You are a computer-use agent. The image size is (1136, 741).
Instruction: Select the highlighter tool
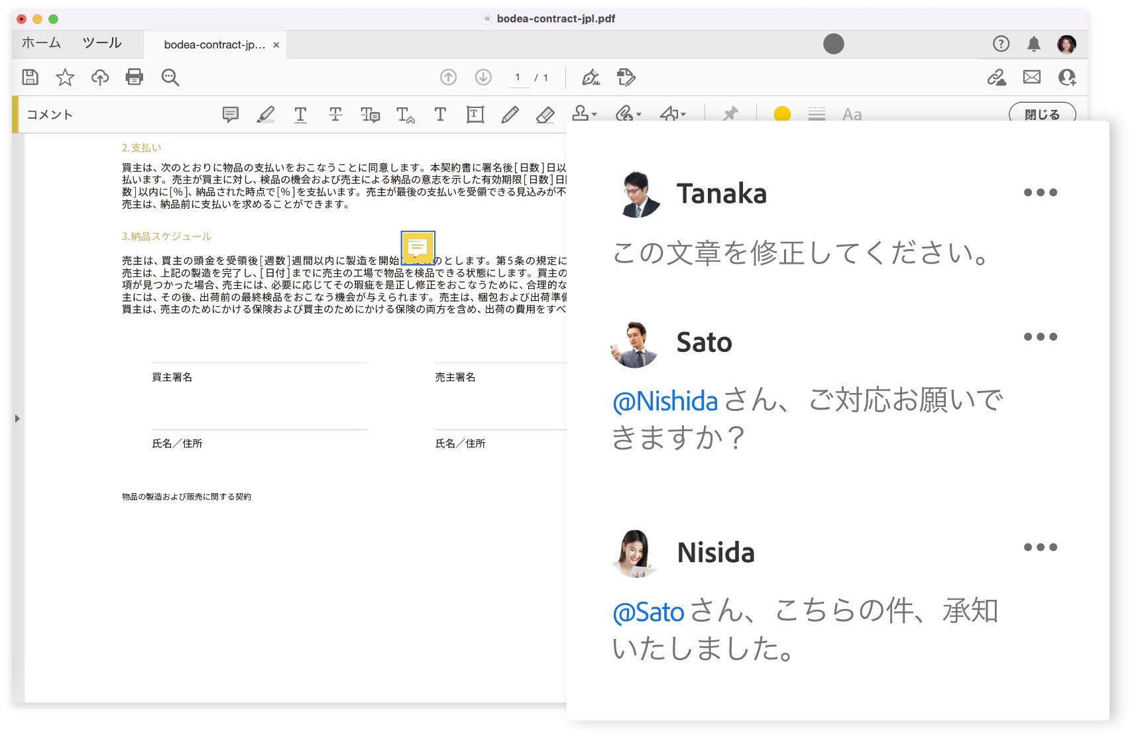[x=266, y=115]
